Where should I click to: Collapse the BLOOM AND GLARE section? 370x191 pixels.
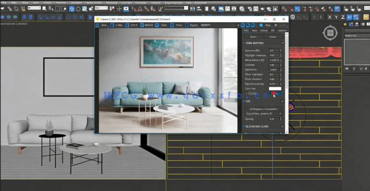(244, 126)
